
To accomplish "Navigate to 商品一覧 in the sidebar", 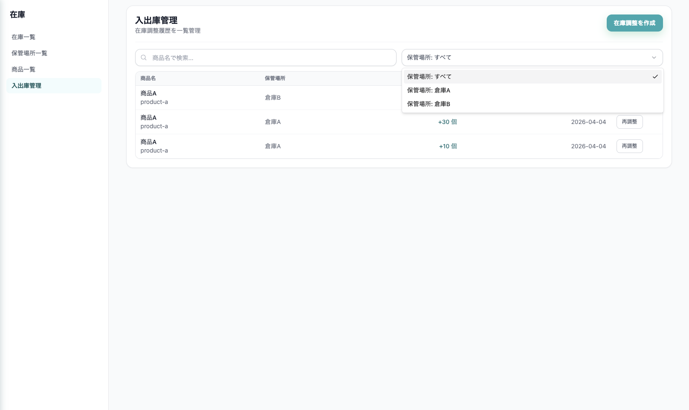I will click(23, 69).
